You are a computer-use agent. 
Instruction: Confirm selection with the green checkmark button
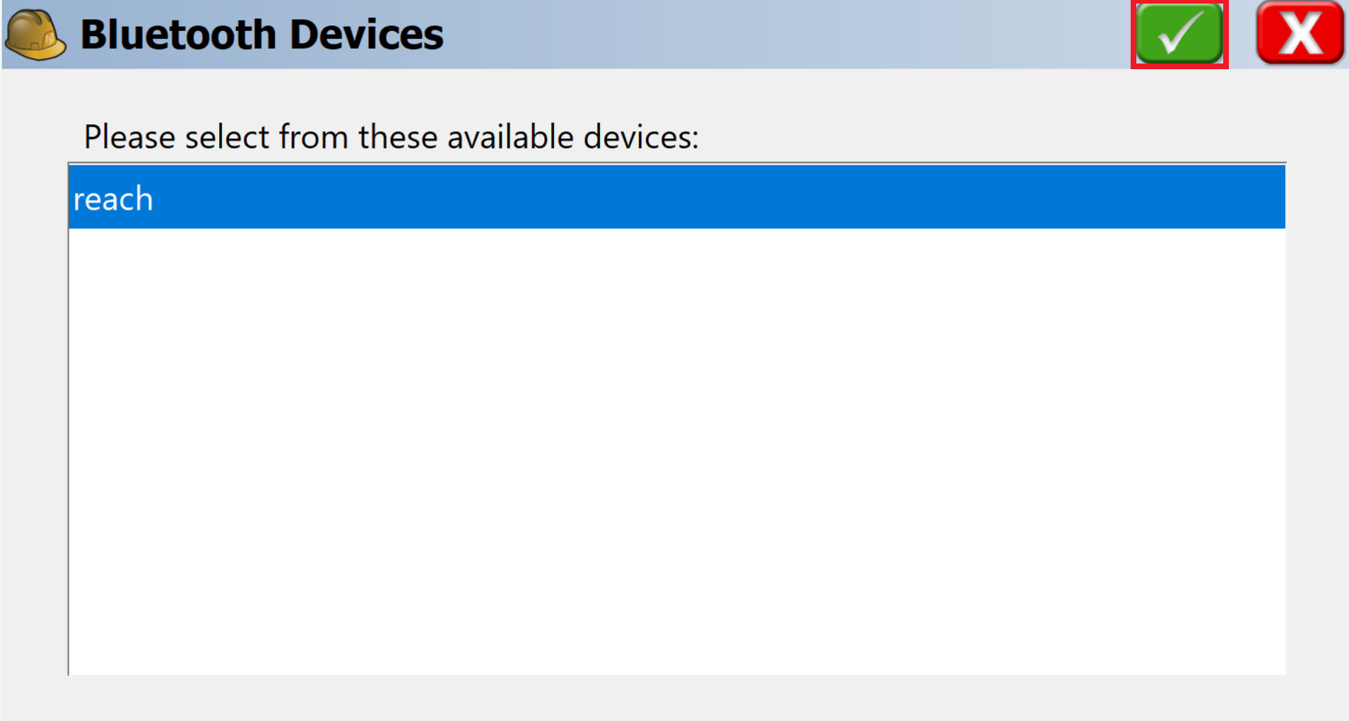tap(1179, 34)
